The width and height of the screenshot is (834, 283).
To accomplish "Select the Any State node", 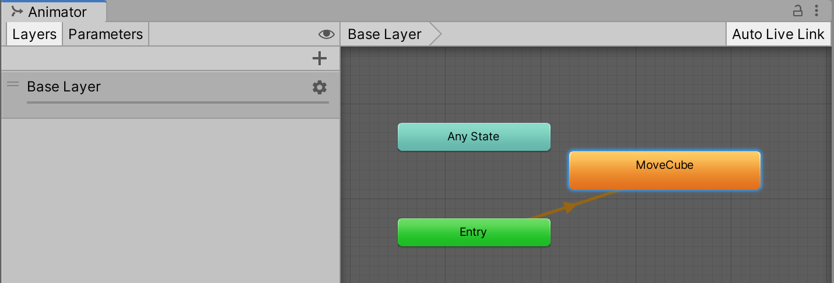I will pos(474,137).
